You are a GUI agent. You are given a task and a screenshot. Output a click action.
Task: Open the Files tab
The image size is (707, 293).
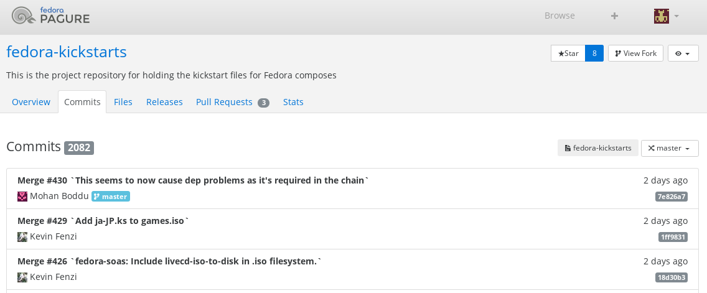123,102
